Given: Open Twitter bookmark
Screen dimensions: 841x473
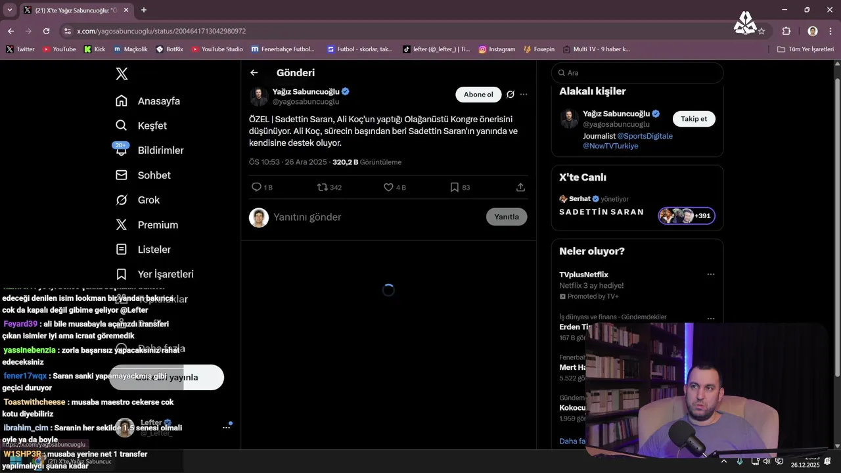Looking at the screenshot, I should coord(20,49).
